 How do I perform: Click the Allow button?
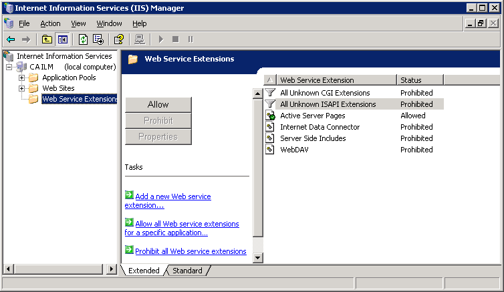point(158,104)
